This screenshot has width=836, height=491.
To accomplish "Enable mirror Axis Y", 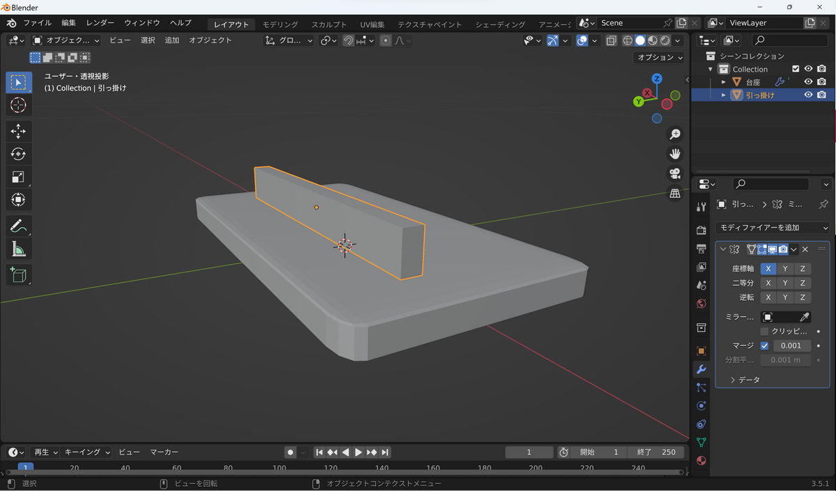I will [785, 269].
